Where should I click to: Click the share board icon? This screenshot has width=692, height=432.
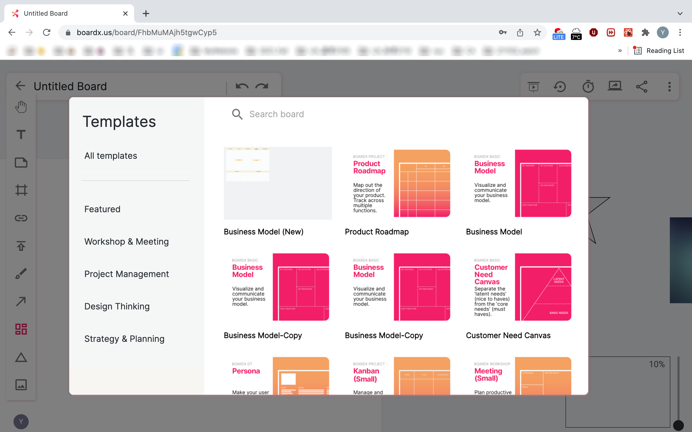click(x=641, y=86)
